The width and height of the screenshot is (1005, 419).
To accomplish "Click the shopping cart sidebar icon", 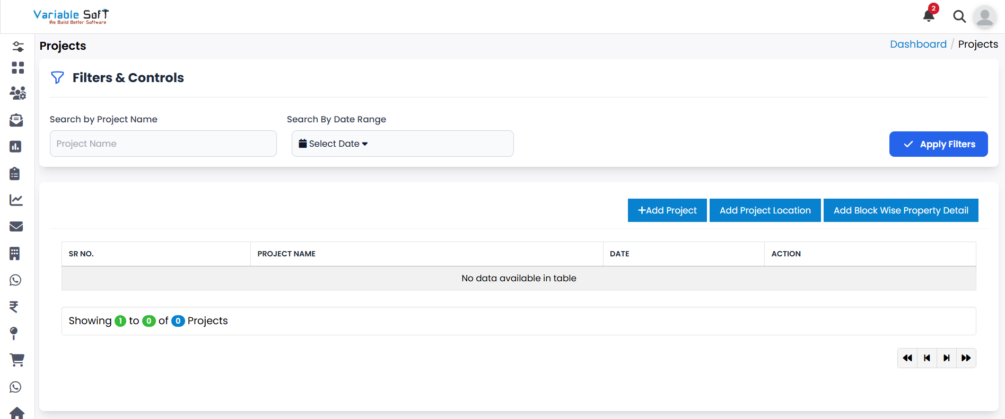I will (x=17, y=360).
